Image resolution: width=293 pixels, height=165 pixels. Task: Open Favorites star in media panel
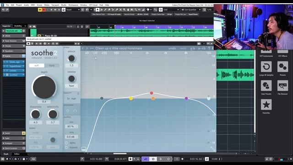point(266,104)
